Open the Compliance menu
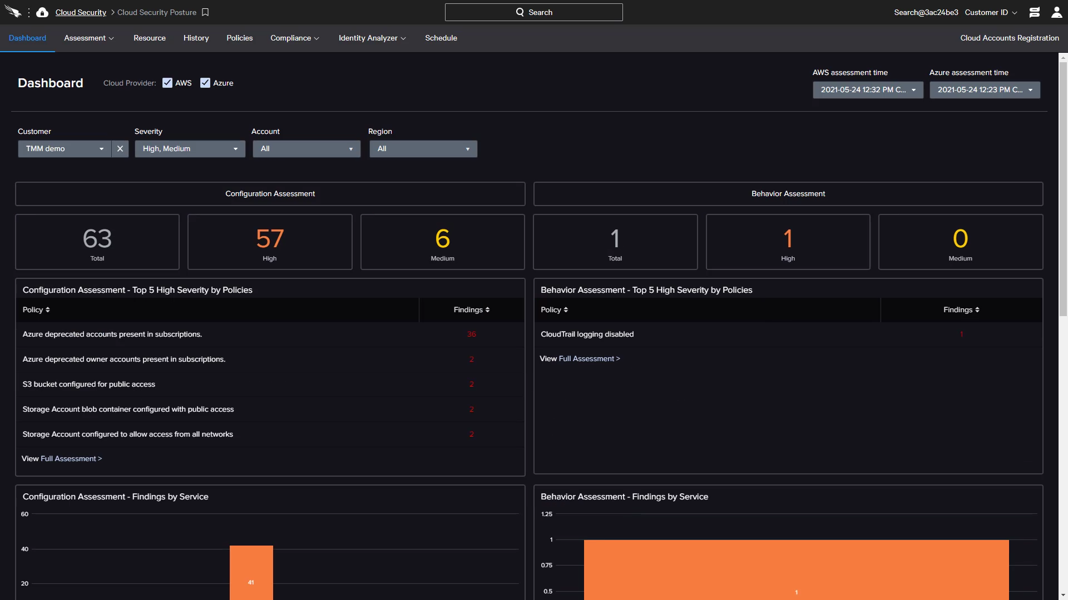1068x600 pixels. click(x=294, y=38)
